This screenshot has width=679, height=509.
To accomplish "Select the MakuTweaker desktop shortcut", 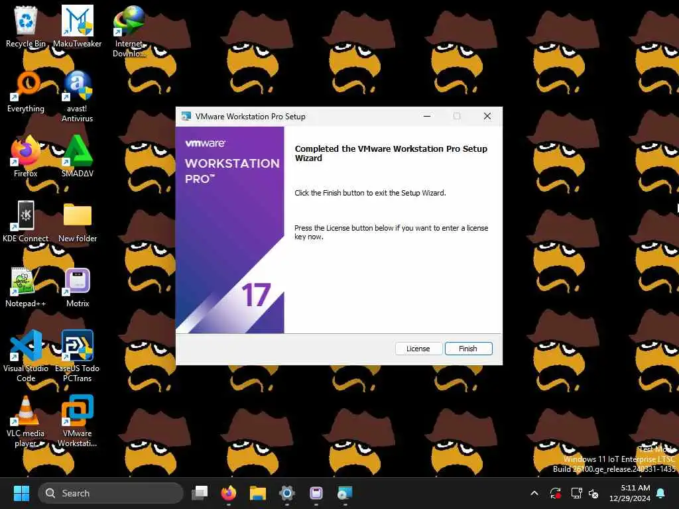I will [x=77, y=27].
